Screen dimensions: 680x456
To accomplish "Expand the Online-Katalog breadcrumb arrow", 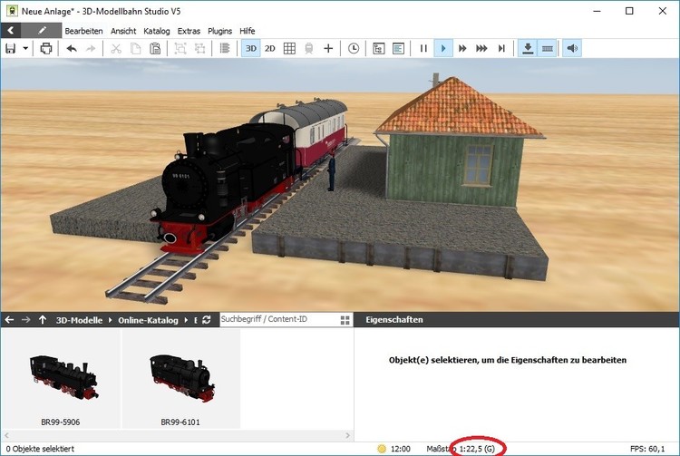I will click(x=187, y=320).
